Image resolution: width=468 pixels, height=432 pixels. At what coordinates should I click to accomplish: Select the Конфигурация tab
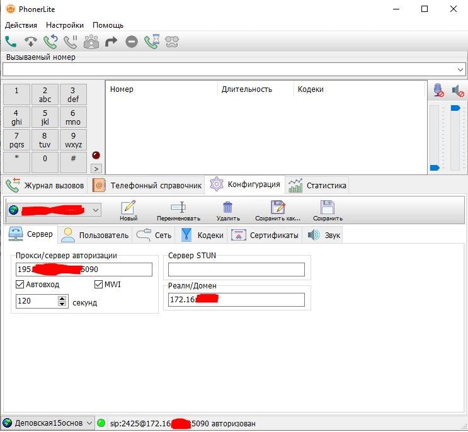tap(245, 185)
